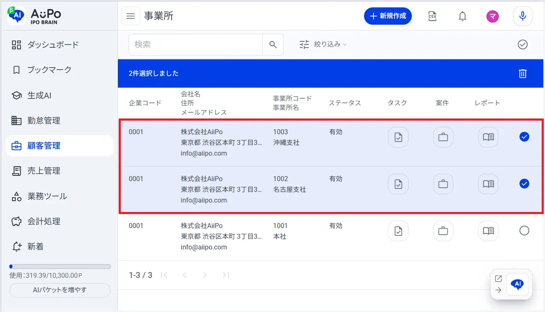
Task: Click 本社 office name
Action: [x=280, y=236]
